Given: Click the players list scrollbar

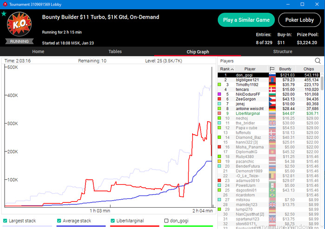Looking at the screenshot, I should click(x=322, y=83).
